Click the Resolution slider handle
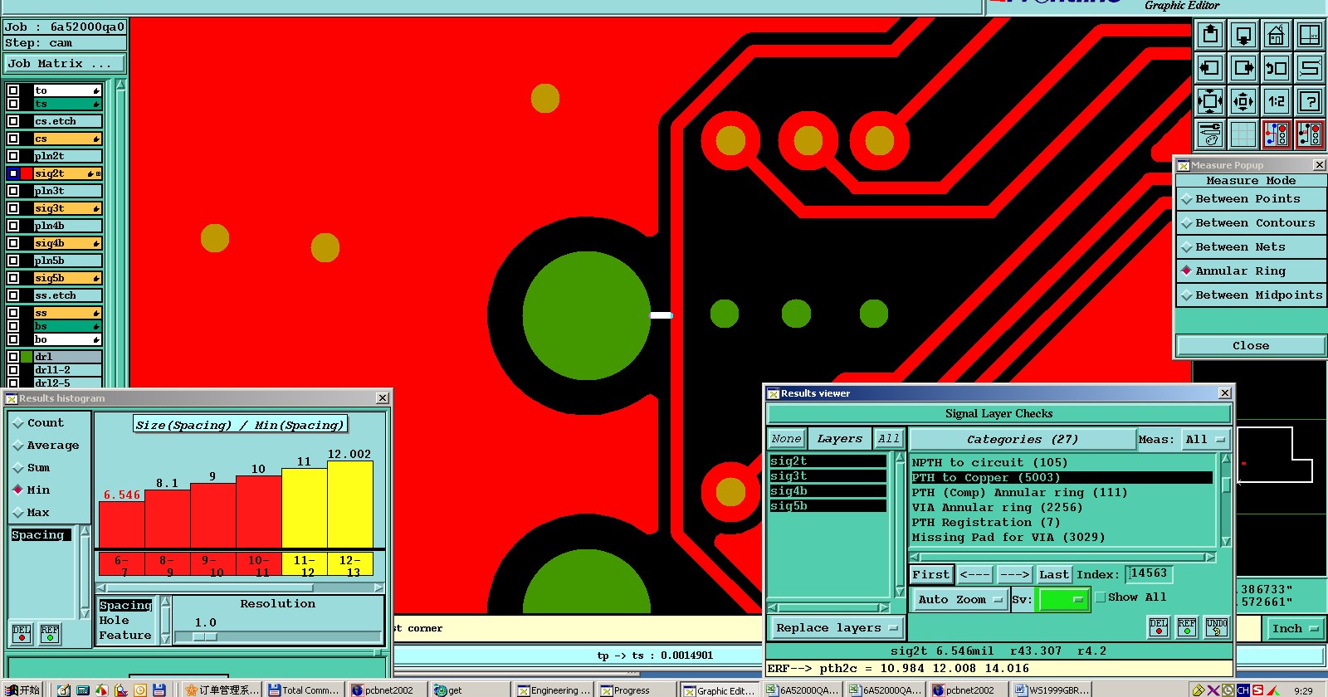Viewport: 1328px width, 697px height. [x=204, y=637]
